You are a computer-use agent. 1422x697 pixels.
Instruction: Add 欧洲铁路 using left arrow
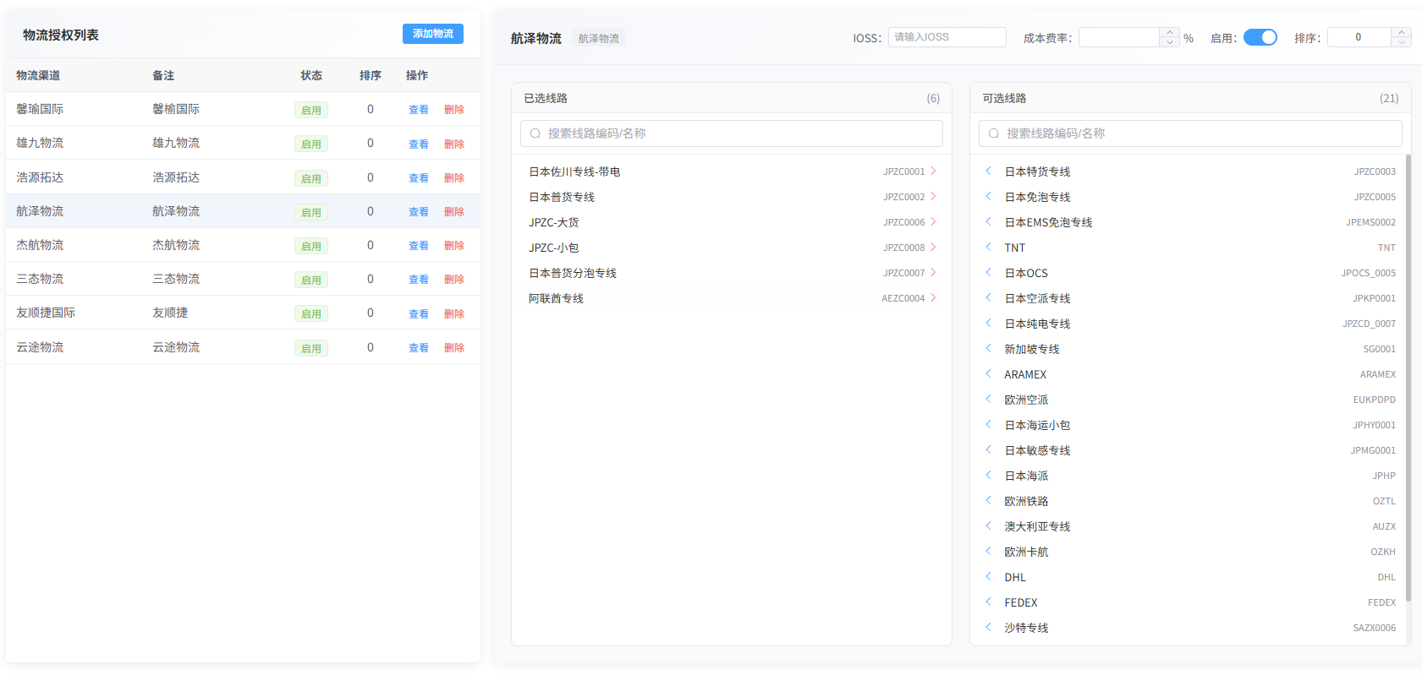coord(988,500)
